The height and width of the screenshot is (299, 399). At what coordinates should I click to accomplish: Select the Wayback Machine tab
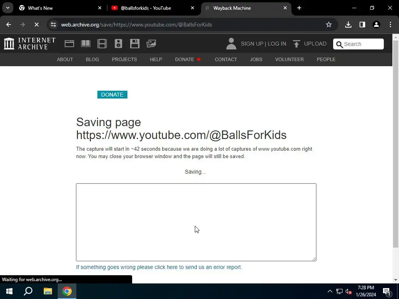click(x=246, y=8)
